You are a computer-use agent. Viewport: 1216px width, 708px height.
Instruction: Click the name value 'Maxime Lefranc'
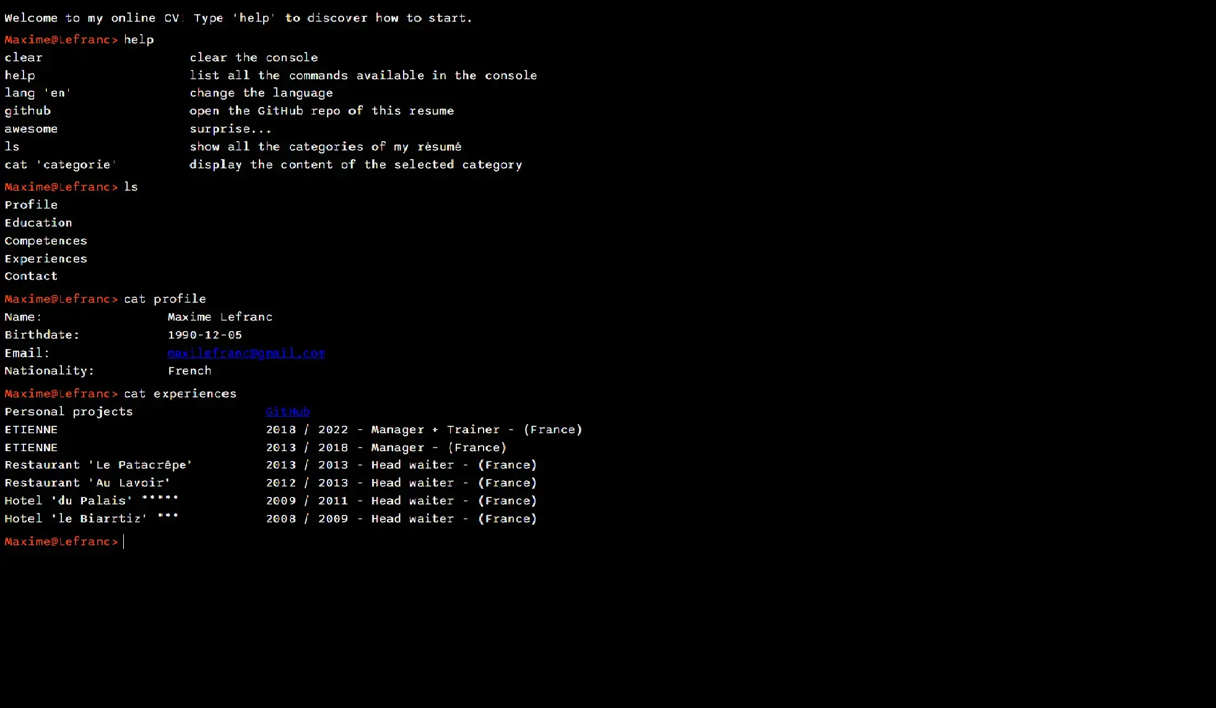[220, 317]
